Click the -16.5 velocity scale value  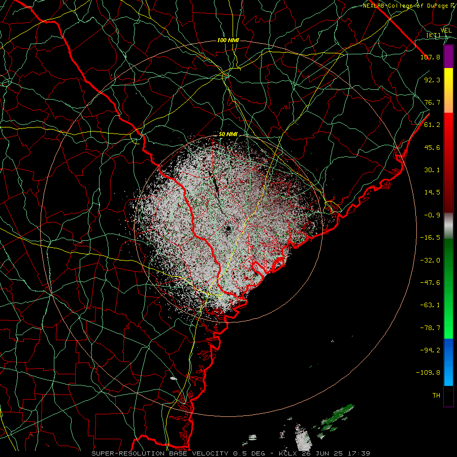pos(430,238)
